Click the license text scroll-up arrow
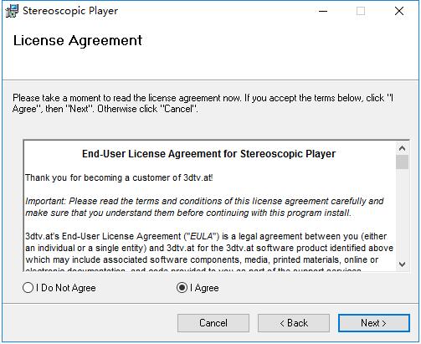 click(x=402, y=148)
